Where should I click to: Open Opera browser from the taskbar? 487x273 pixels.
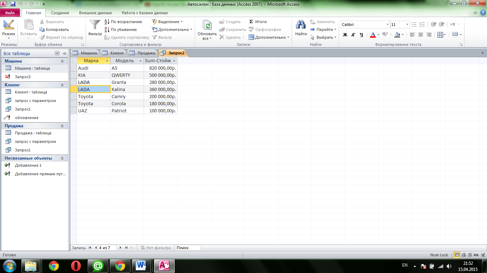click(x=76, y=266)
